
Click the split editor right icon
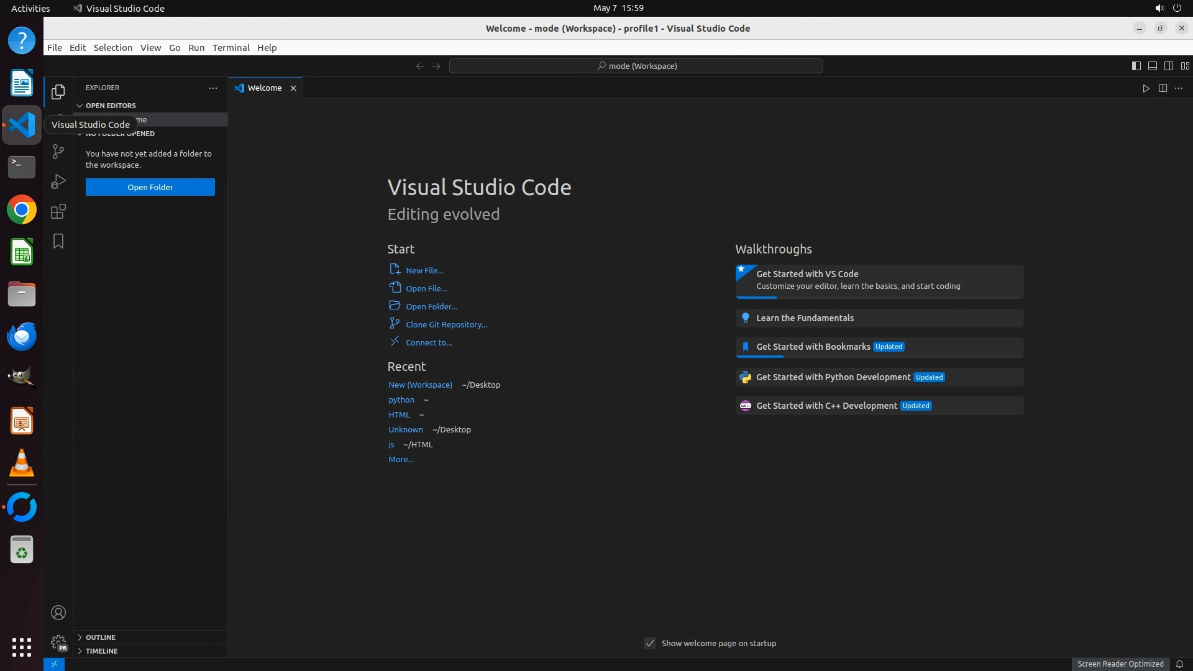[x=1163, y=88]
